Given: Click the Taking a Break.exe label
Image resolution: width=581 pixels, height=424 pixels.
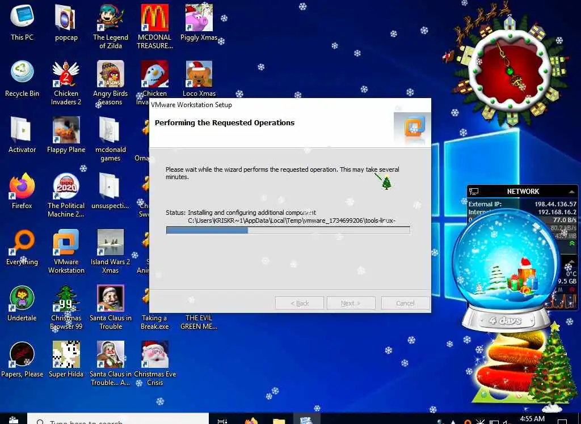Looking at the screenshot, I should click(x=154, y=322).
